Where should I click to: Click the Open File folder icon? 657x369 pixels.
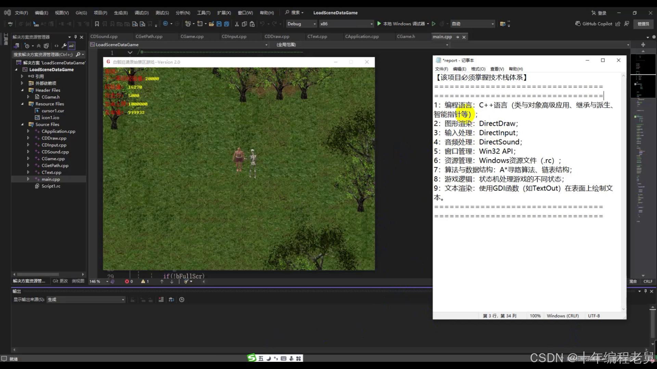coord(211,24)
